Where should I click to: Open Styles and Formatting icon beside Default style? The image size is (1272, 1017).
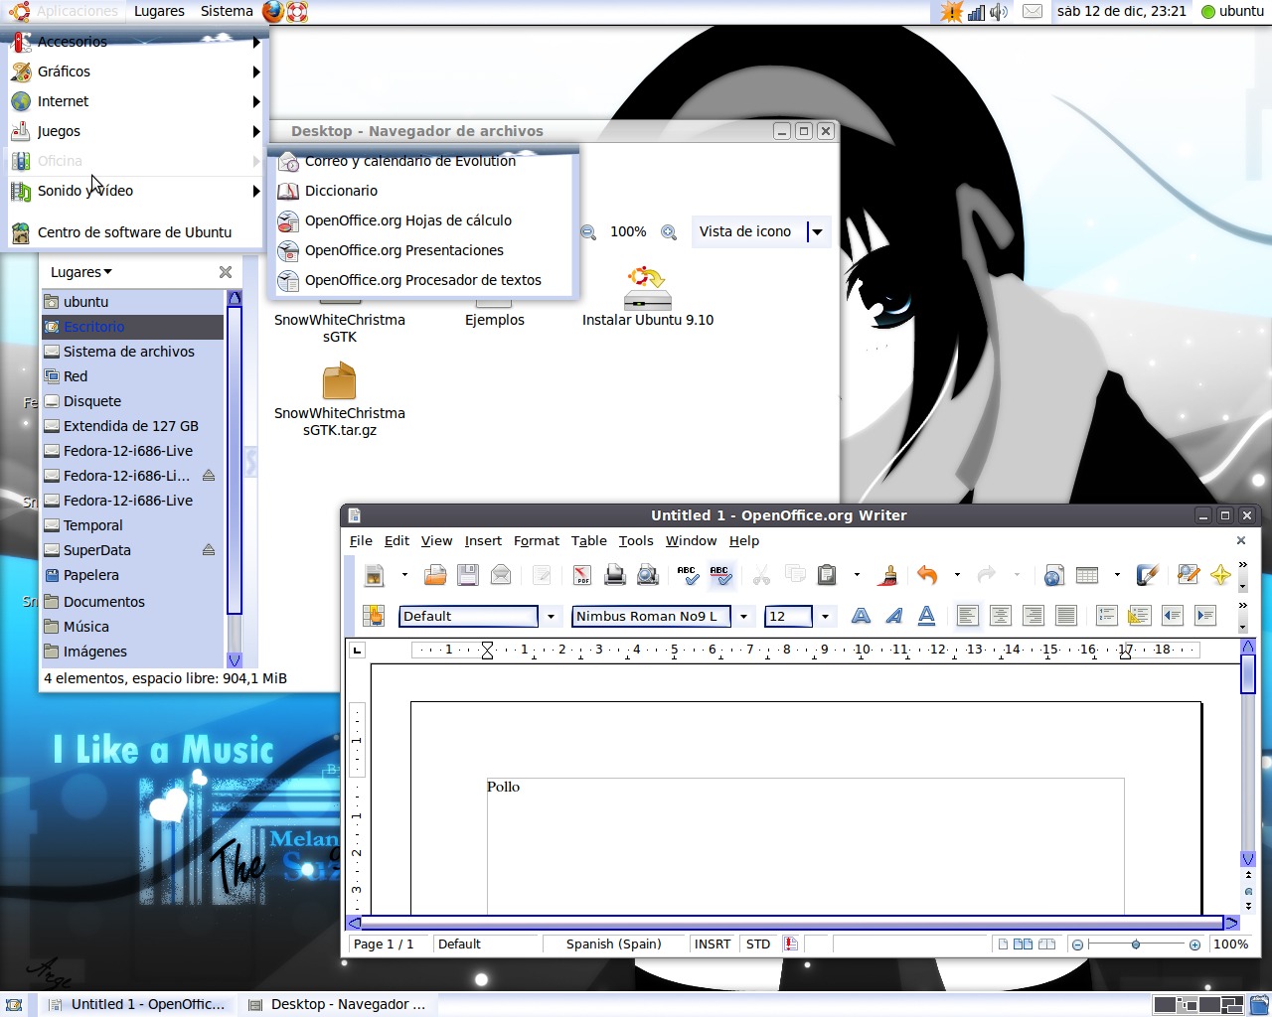[x=374, y=616]
